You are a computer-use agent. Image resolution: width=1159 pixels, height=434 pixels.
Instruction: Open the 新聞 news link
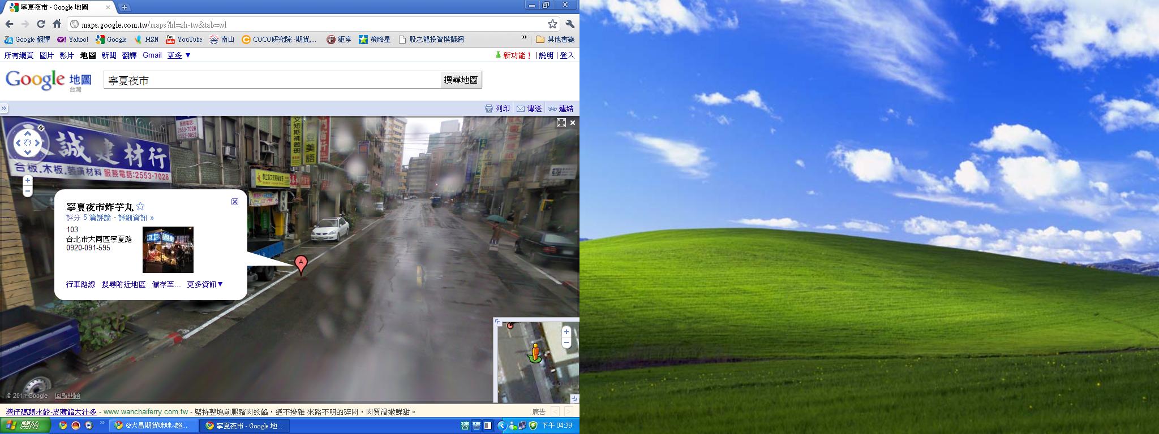click(109, 55)
